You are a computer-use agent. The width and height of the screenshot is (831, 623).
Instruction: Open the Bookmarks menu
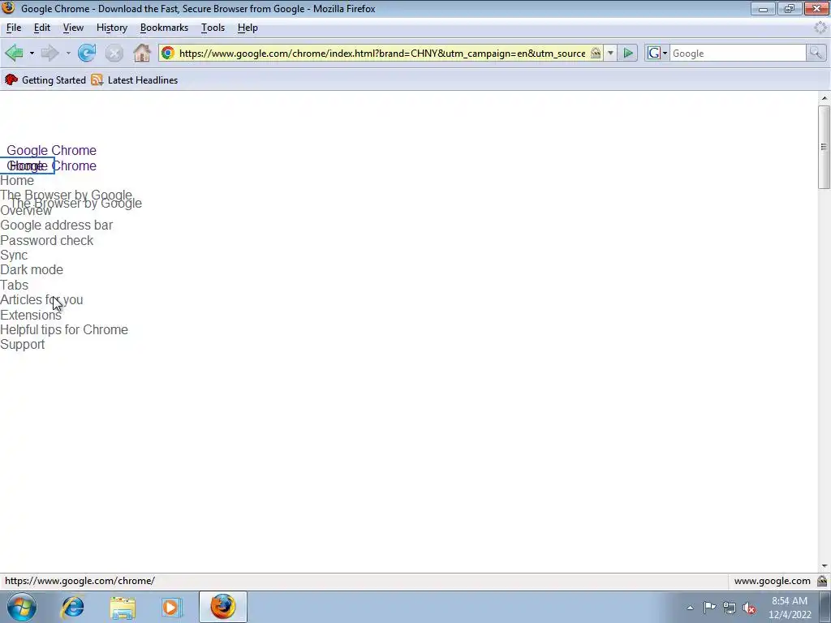164,28
